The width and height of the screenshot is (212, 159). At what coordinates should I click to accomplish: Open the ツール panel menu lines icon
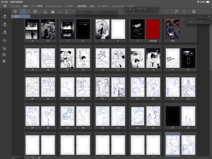coord(188,22)
